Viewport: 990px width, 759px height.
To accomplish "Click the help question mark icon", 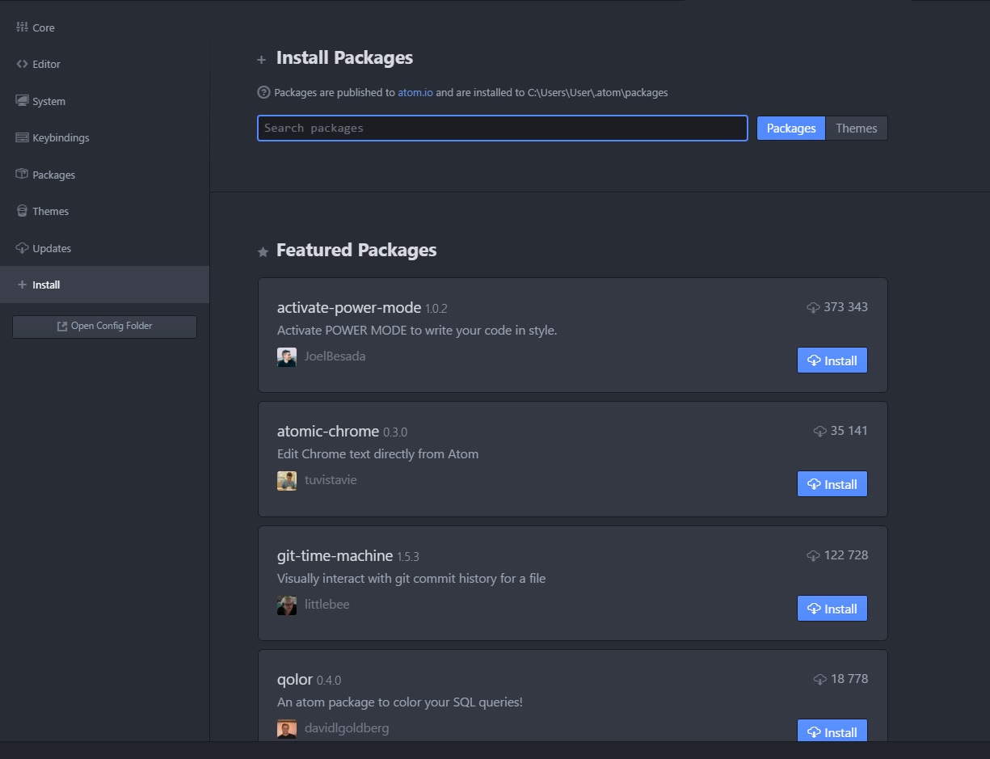I will point(263,92).
